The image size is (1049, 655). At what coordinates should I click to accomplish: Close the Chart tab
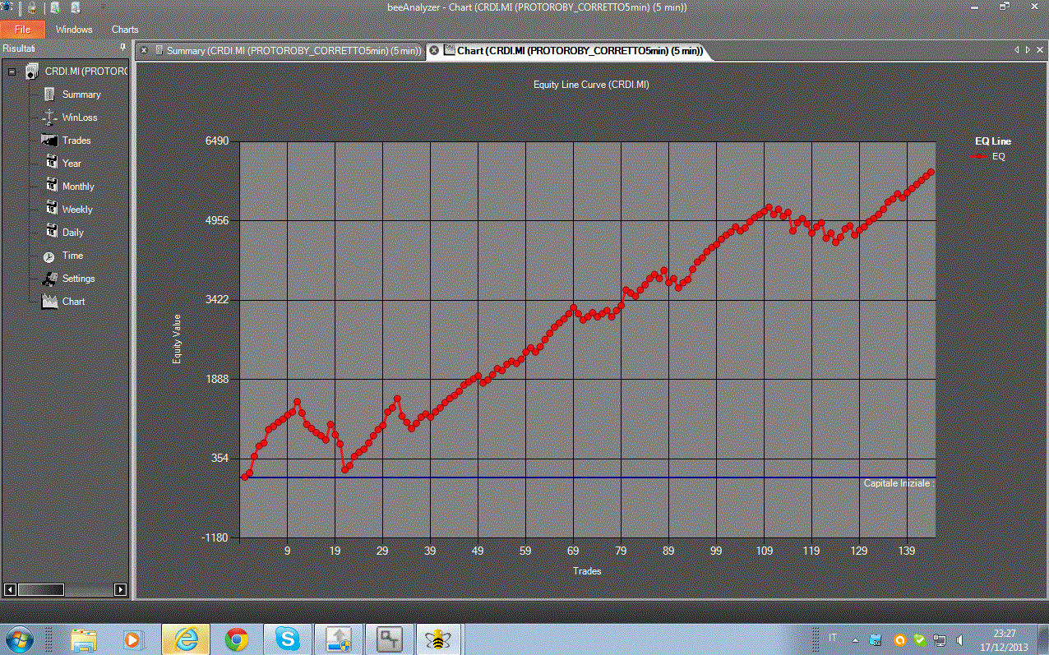[435, 50]
